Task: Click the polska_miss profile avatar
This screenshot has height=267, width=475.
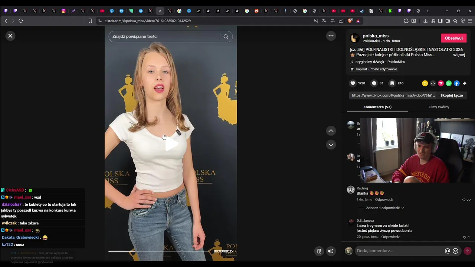Action: coord(355,38)
